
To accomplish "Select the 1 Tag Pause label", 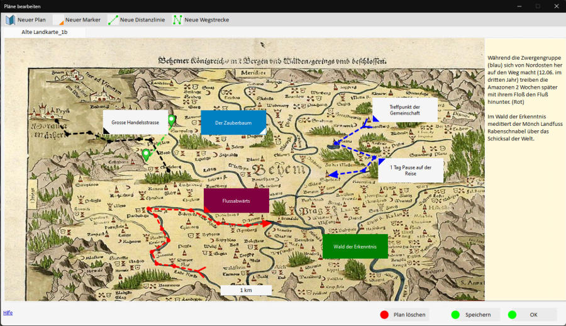I will pos(410,170).
